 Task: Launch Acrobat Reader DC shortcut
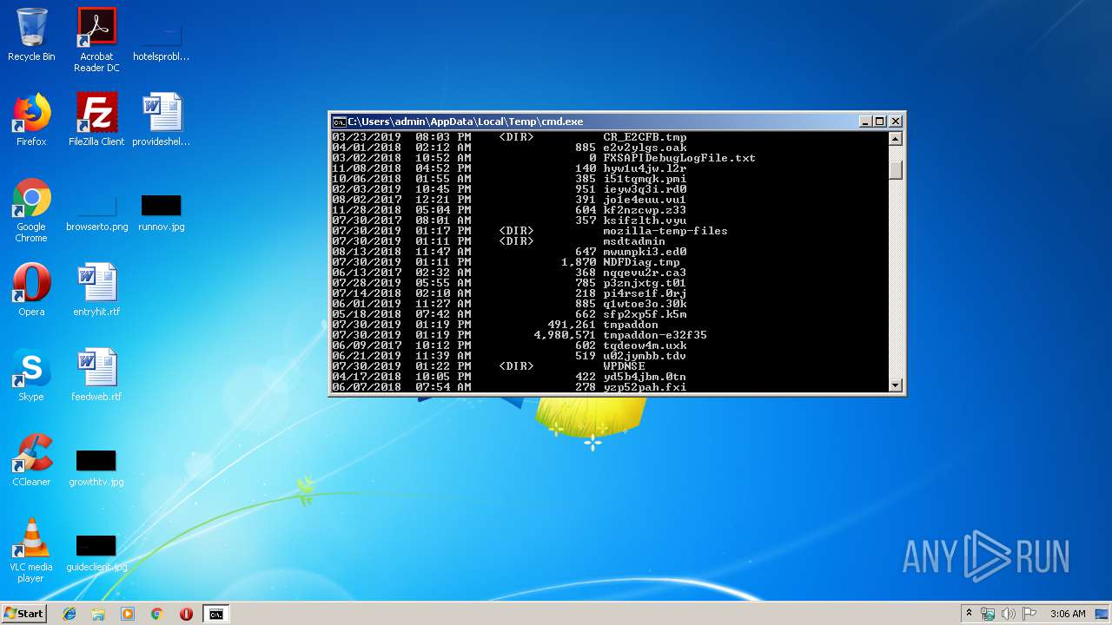click(x=96, y=40)
